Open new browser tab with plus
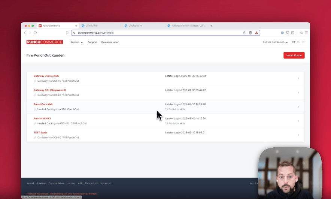 [x=211, y=26]
